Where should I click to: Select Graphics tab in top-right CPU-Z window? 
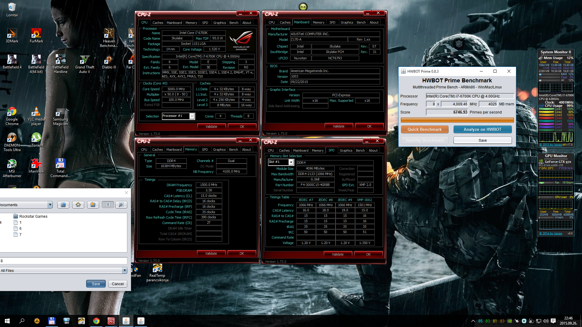[x=347, y=22]
